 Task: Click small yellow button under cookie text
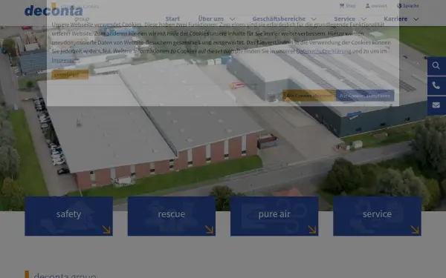(70, 75)
